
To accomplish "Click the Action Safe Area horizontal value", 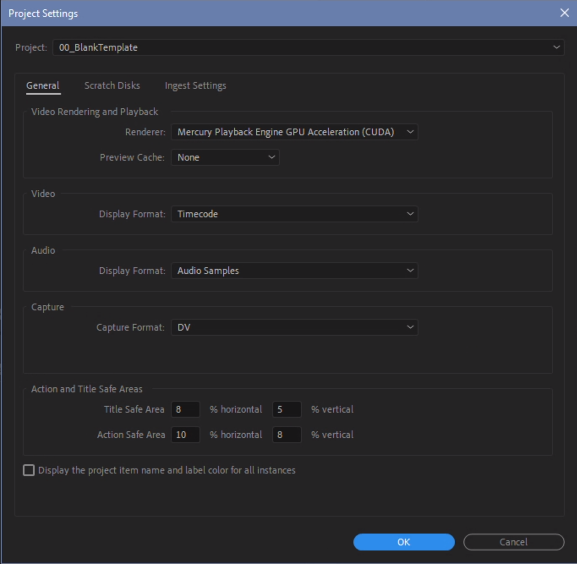I will 185,434.
